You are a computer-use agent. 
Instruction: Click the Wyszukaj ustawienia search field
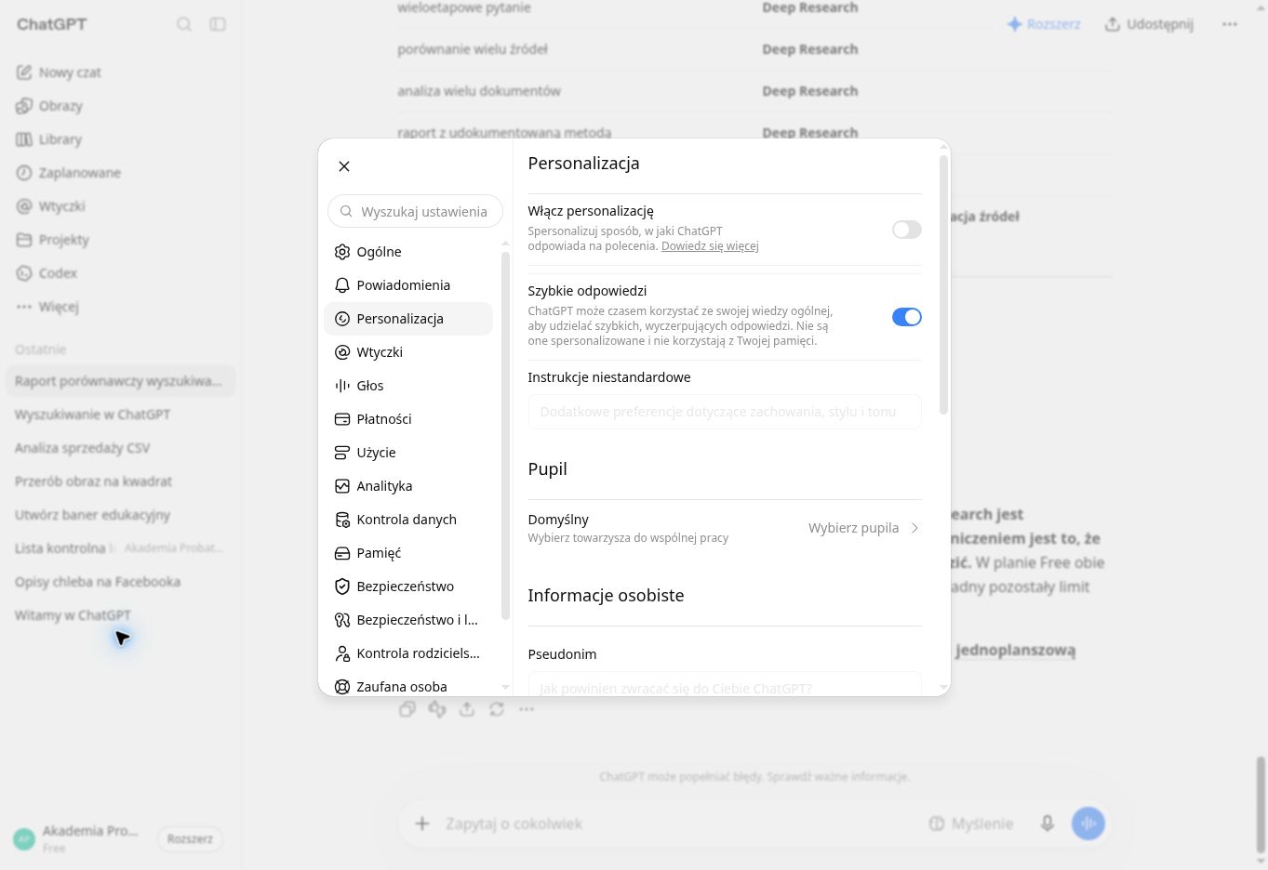[x=415, y=212]
